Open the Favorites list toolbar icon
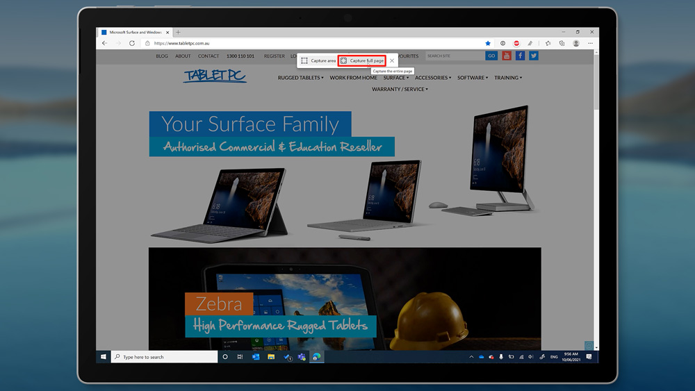Screen dimensions: 695x391 (548, 43)
